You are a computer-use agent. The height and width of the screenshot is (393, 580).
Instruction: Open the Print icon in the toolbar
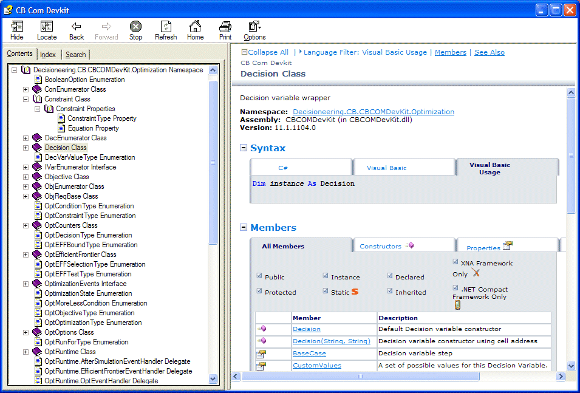tap(224, 27)
